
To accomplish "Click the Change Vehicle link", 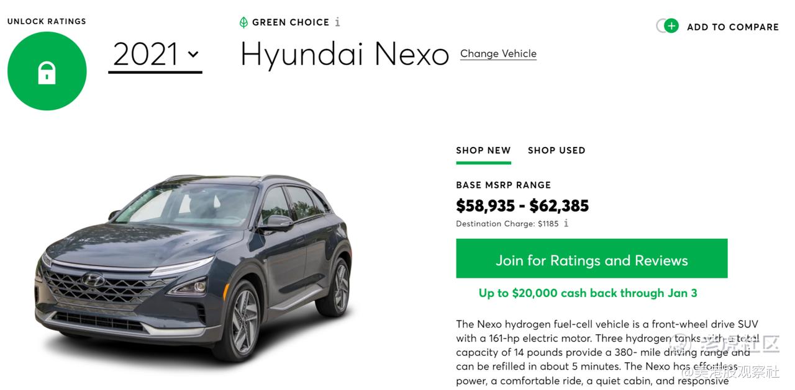I will [x=498, y=54].
